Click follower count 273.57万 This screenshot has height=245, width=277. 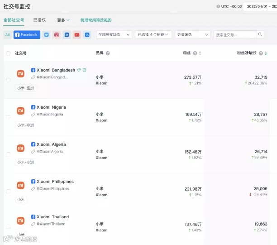click(193, 77)
